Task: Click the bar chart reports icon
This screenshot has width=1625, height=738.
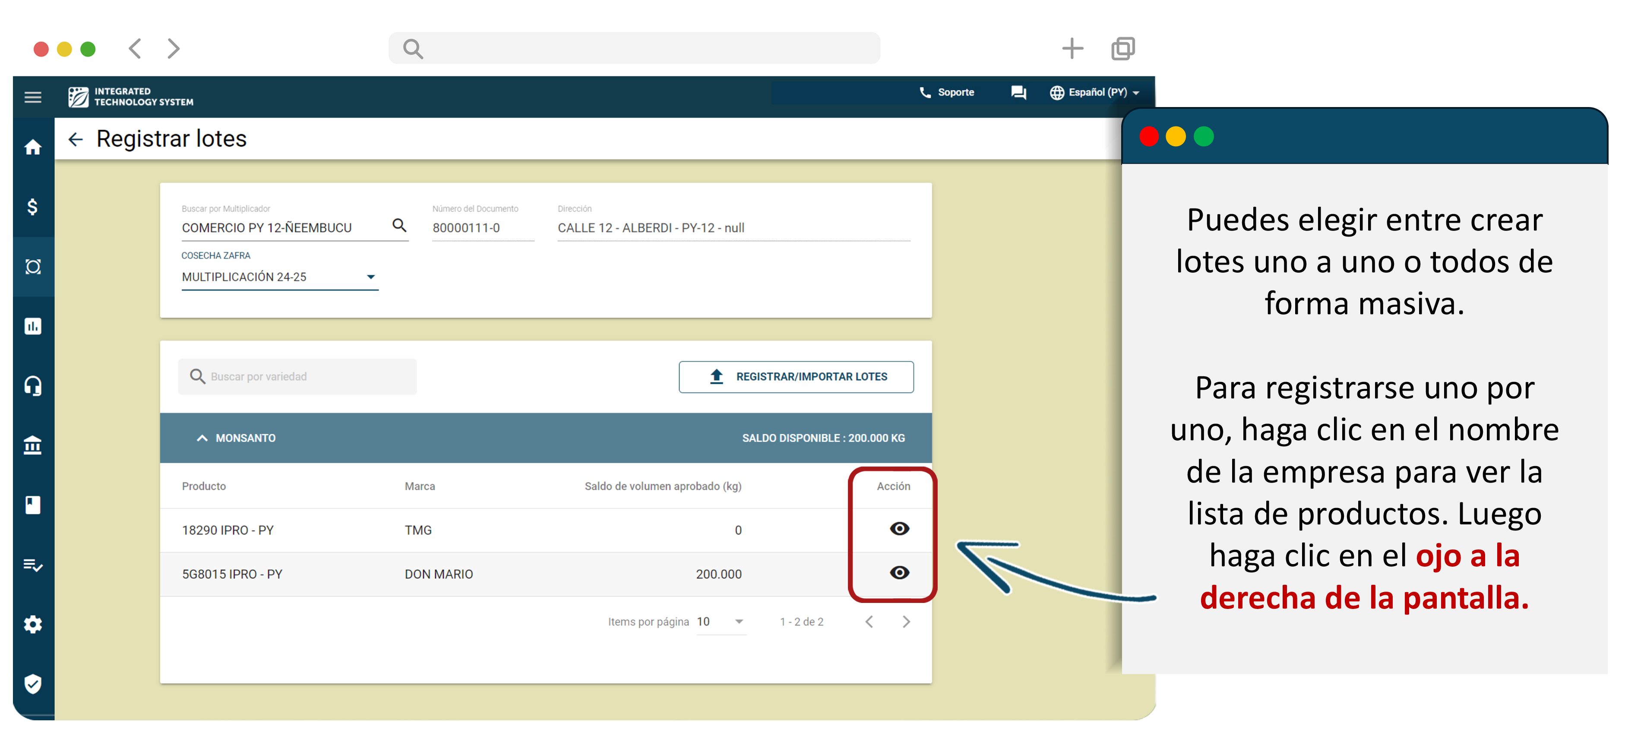Action: (x=33, y=326)
